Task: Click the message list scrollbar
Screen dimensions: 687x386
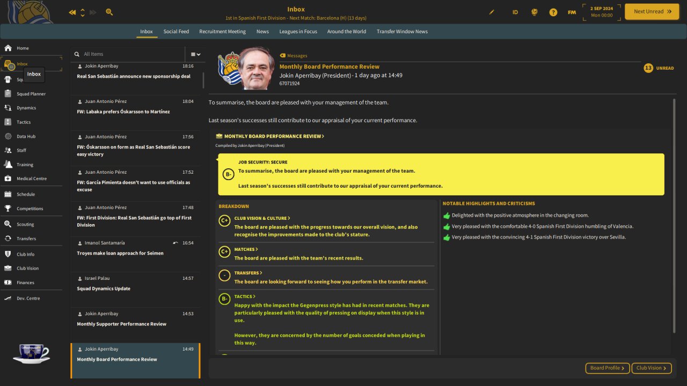Action: (x=203, y=80)
